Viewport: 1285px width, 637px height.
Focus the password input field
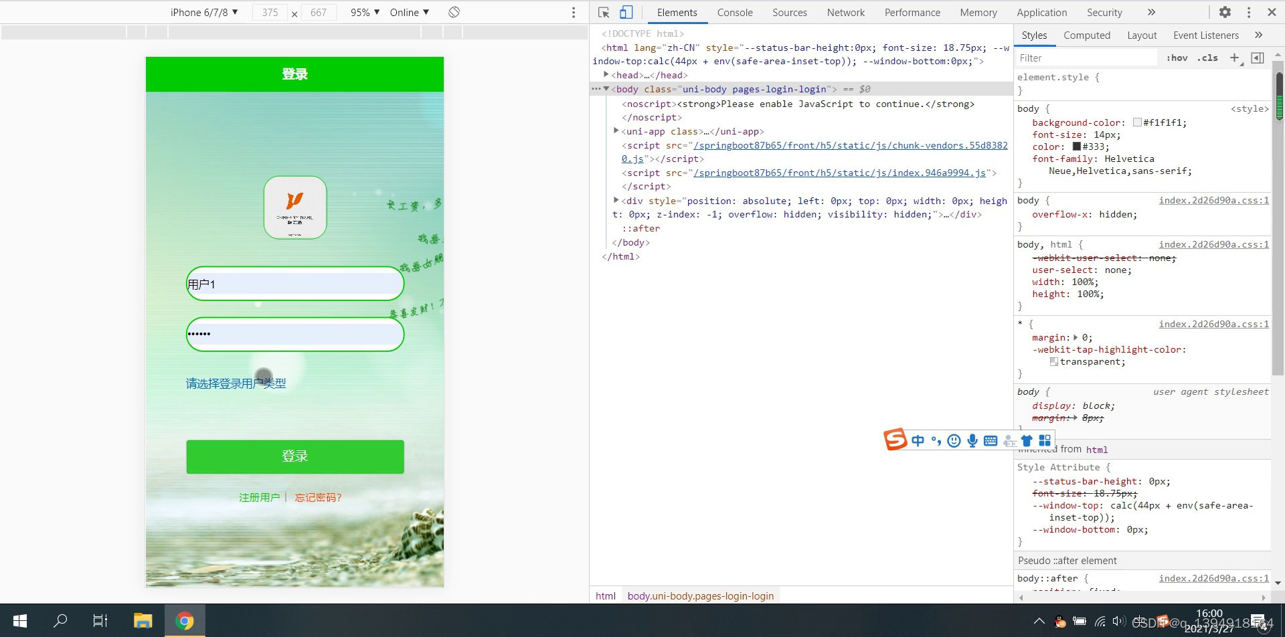click(x=295, y=334)
